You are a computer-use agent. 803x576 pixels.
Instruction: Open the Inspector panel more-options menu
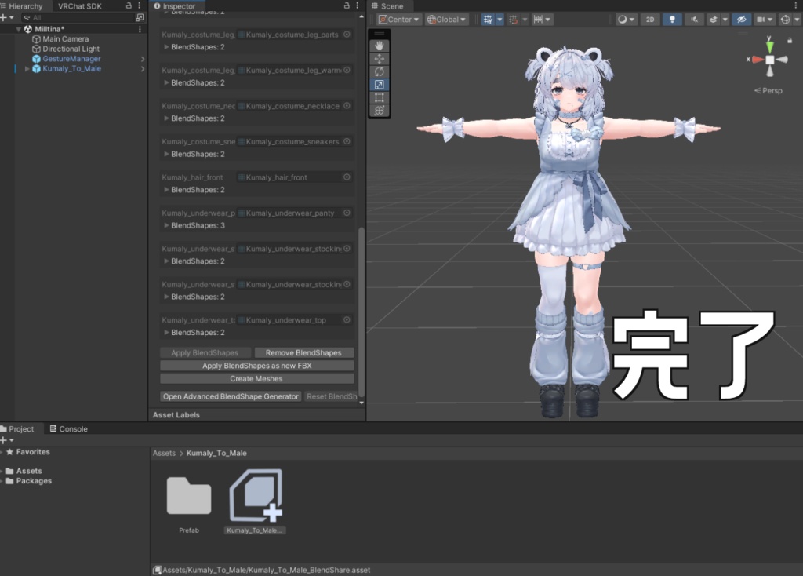point(358,5)
